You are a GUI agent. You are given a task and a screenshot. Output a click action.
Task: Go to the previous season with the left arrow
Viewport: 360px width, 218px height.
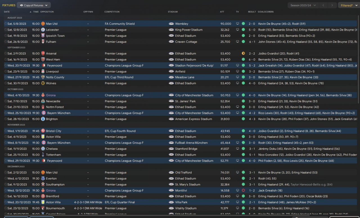click(324, 5)
